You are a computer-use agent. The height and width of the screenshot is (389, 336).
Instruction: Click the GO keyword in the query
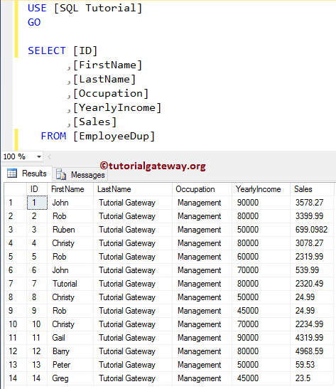click(x=34, y=22)
